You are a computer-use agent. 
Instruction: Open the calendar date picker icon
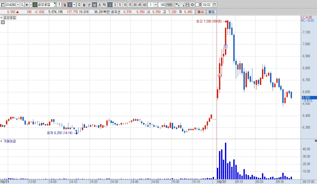pos(214,5)
